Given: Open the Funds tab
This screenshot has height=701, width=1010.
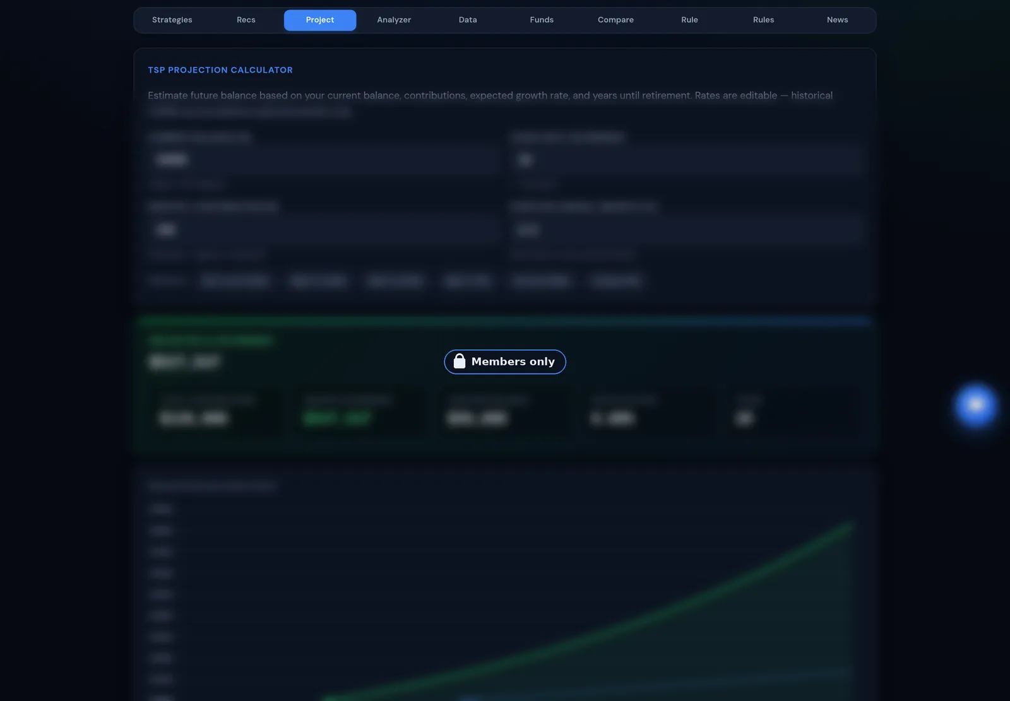Looking at the screenshot, I should [542, 20].
